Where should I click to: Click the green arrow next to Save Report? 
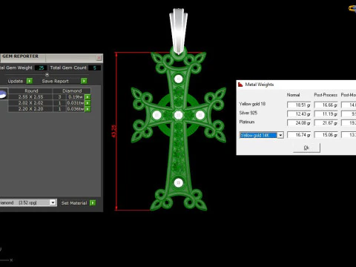tap(84, 81)
